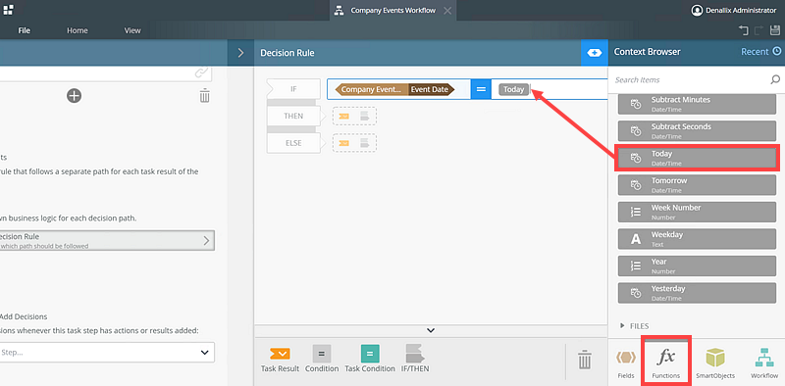785x386 pixels.
Task: Open the Decision Rule option chevron
Action: pos(206,240)
